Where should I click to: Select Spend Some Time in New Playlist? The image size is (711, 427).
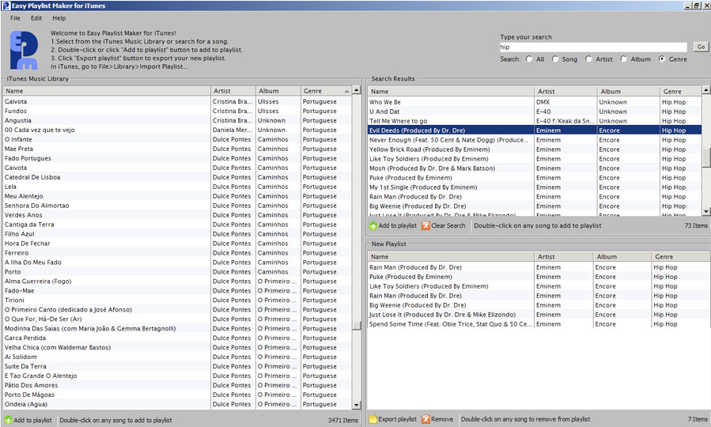[x=539, y=324]
